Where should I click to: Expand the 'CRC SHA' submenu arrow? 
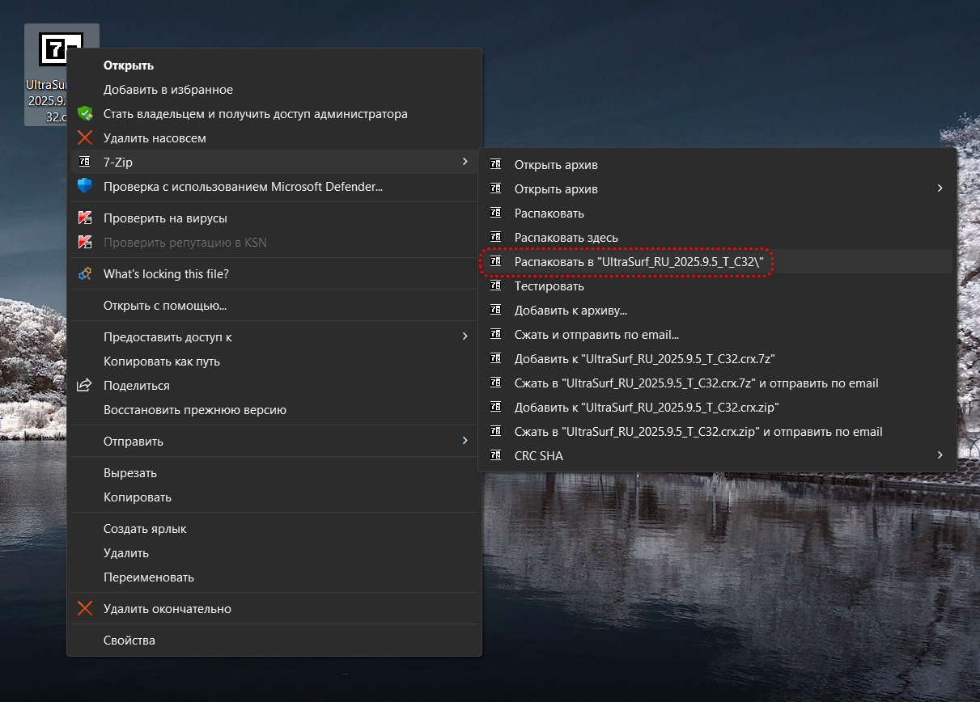(940, 455)
